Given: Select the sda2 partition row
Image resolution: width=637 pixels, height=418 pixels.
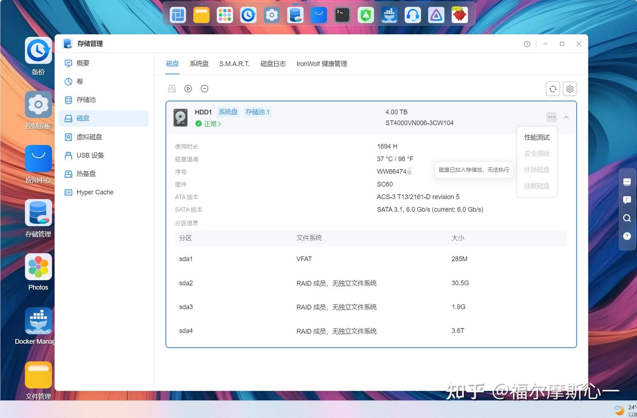Looking at the screenshot, I should tap(371, 283).
